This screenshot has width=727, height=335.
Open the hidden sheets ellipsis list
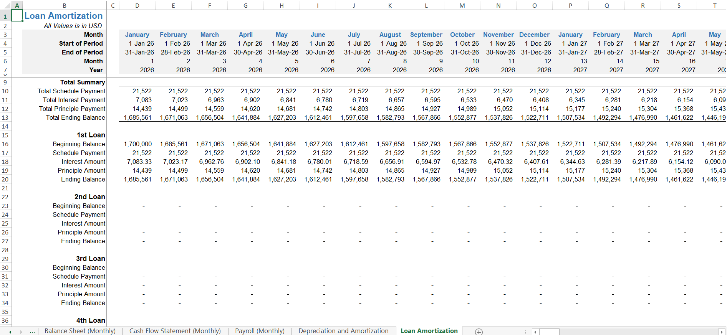[x=32, y=332]
